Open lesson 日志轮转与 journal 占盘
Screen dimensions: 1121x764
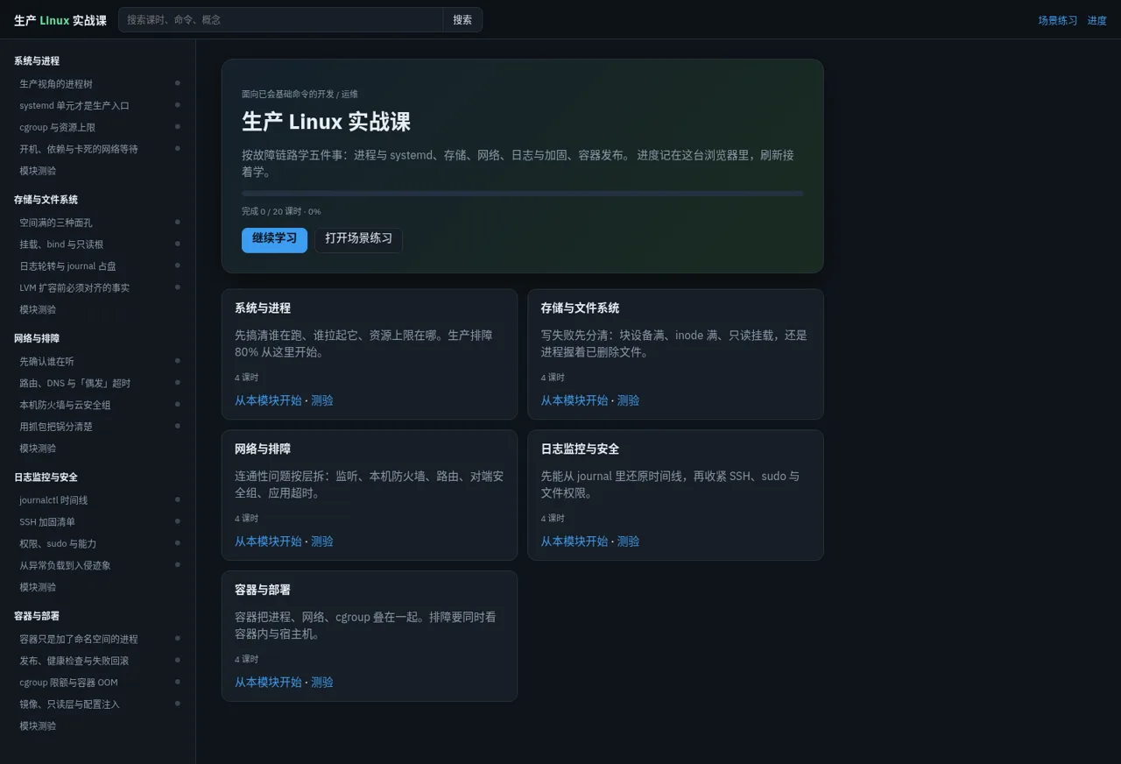point(100,266)
